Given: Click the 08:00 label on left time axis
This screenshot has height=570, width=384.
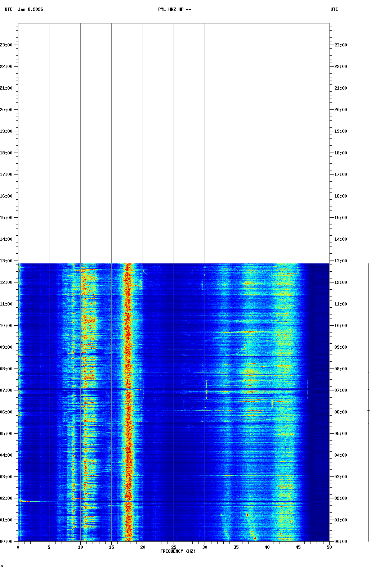Looking at the screenshot, I should (x=6, y=369).
